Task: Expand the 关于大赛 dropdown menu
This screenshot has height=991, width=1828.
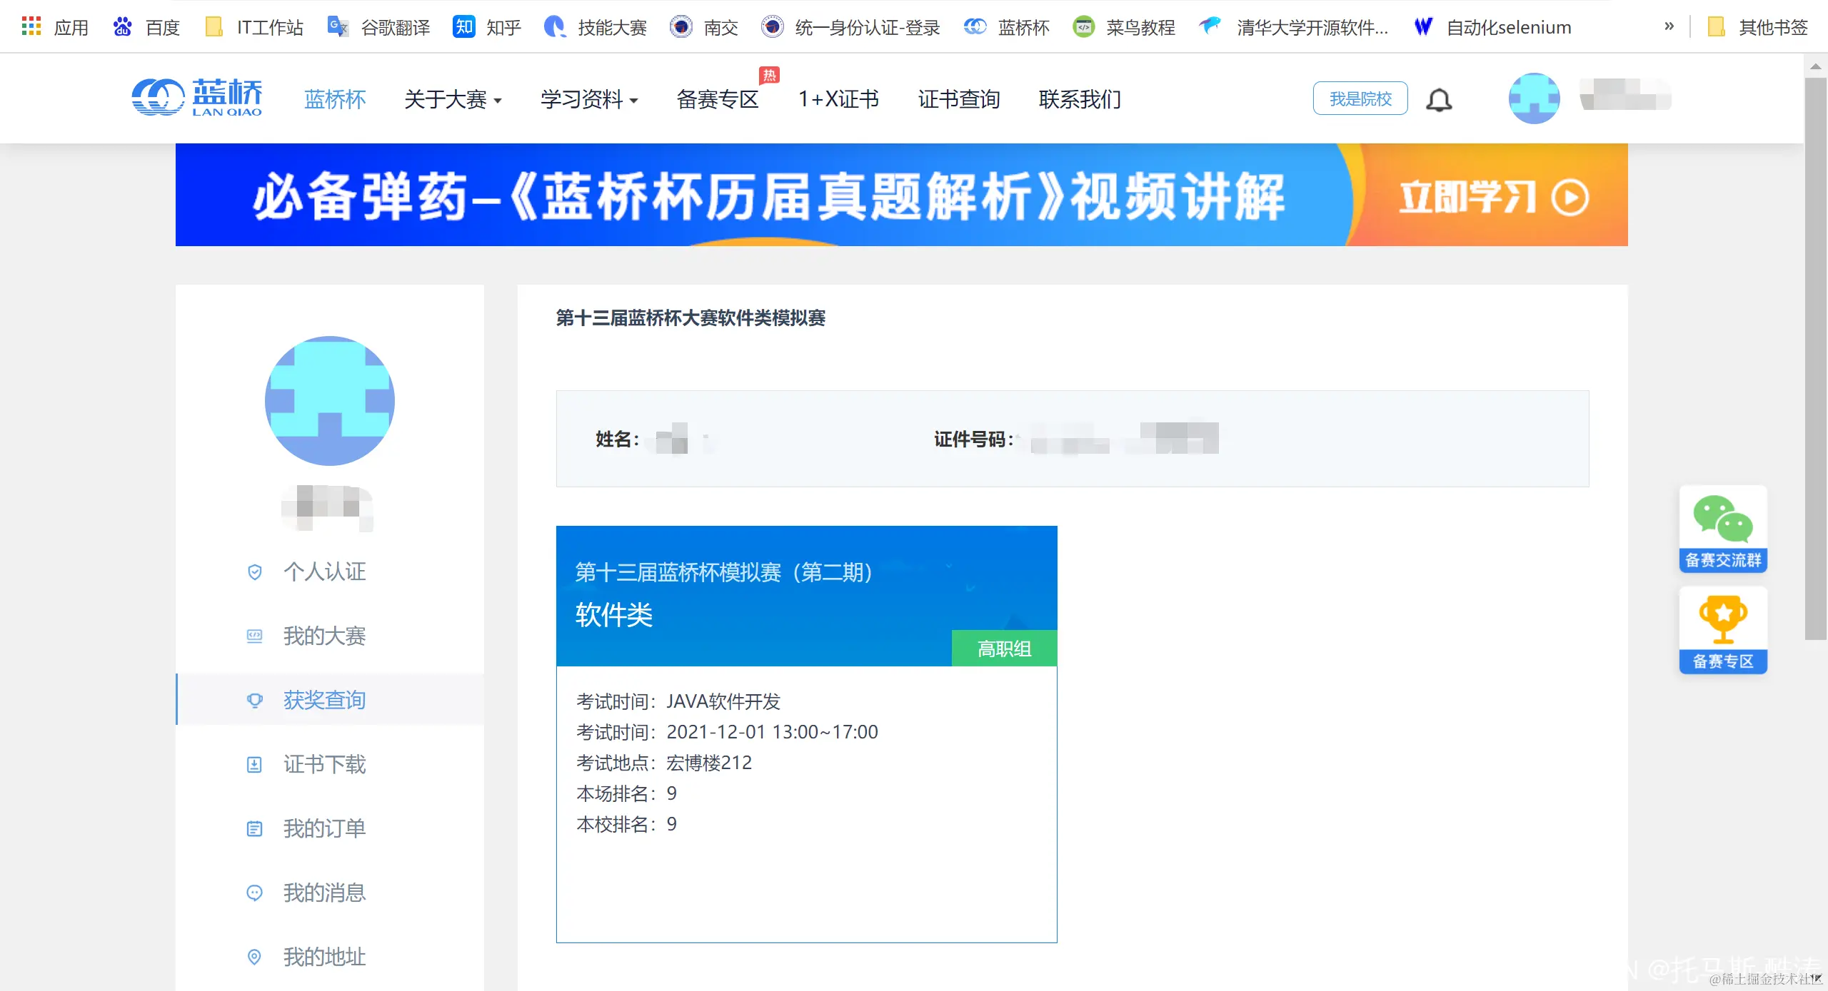Action: click(453, 99)
